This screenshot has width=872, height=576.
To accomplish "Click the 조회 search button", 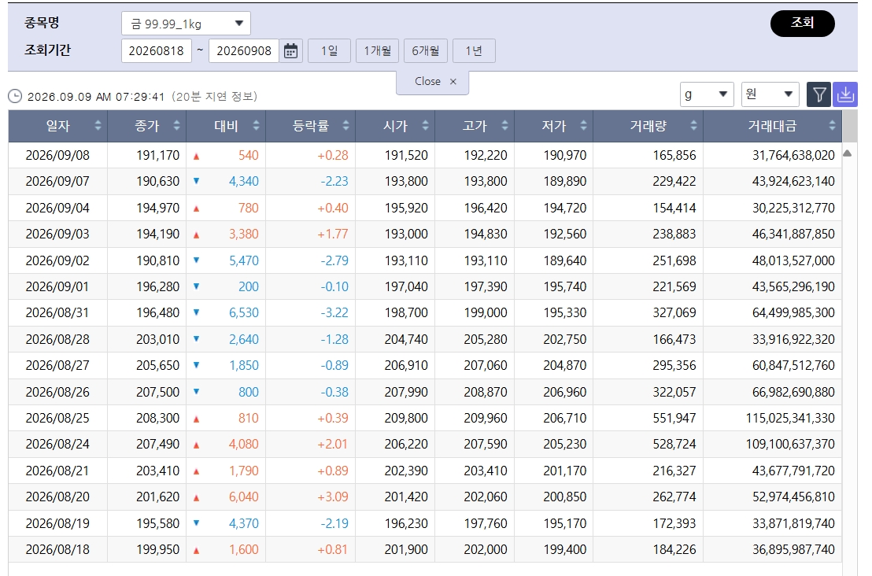I will click(802, 24).
